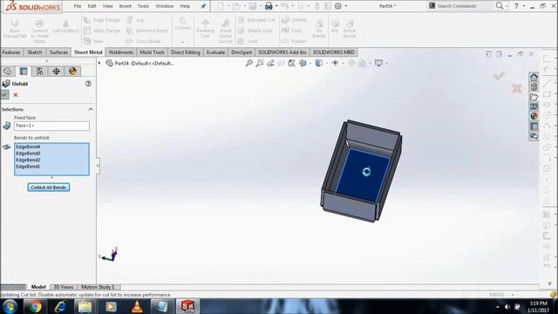Switch to the Features tab
This screenshot has width=558, height=314.
click(x=11, y=52)
